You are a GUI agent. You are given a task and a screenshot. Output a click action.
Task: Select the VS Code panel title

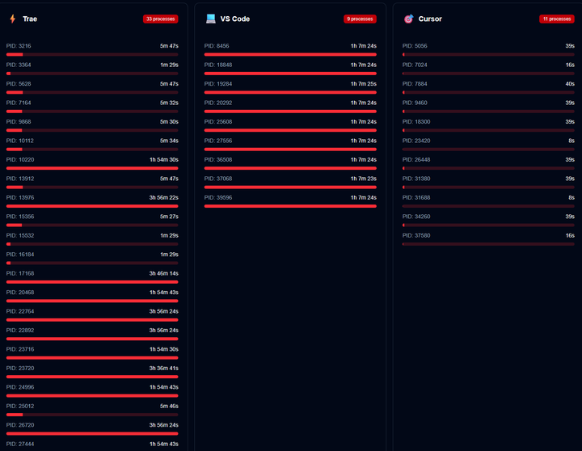point(235,19)
